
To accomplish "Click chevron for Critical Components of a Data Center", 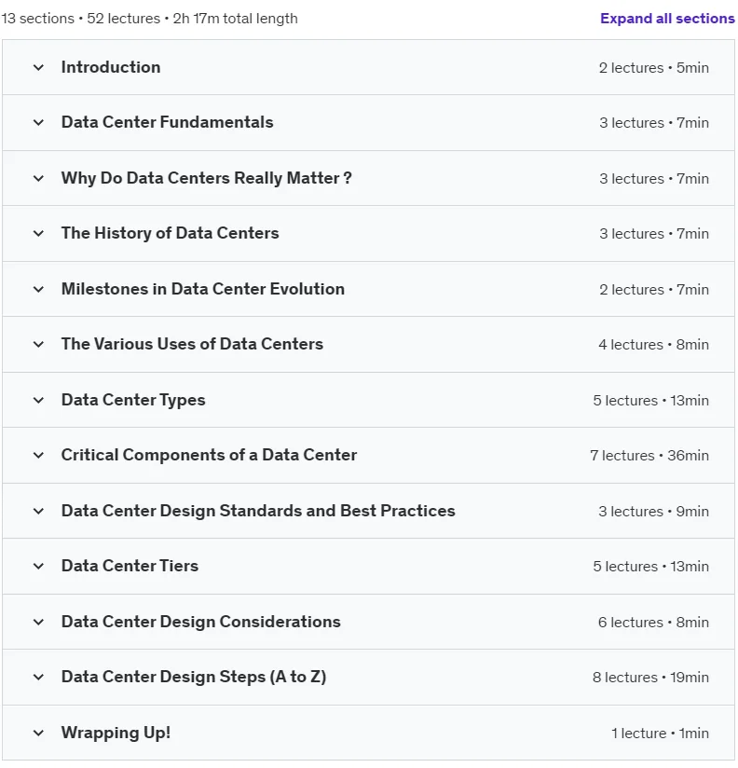I will (38, 455).
